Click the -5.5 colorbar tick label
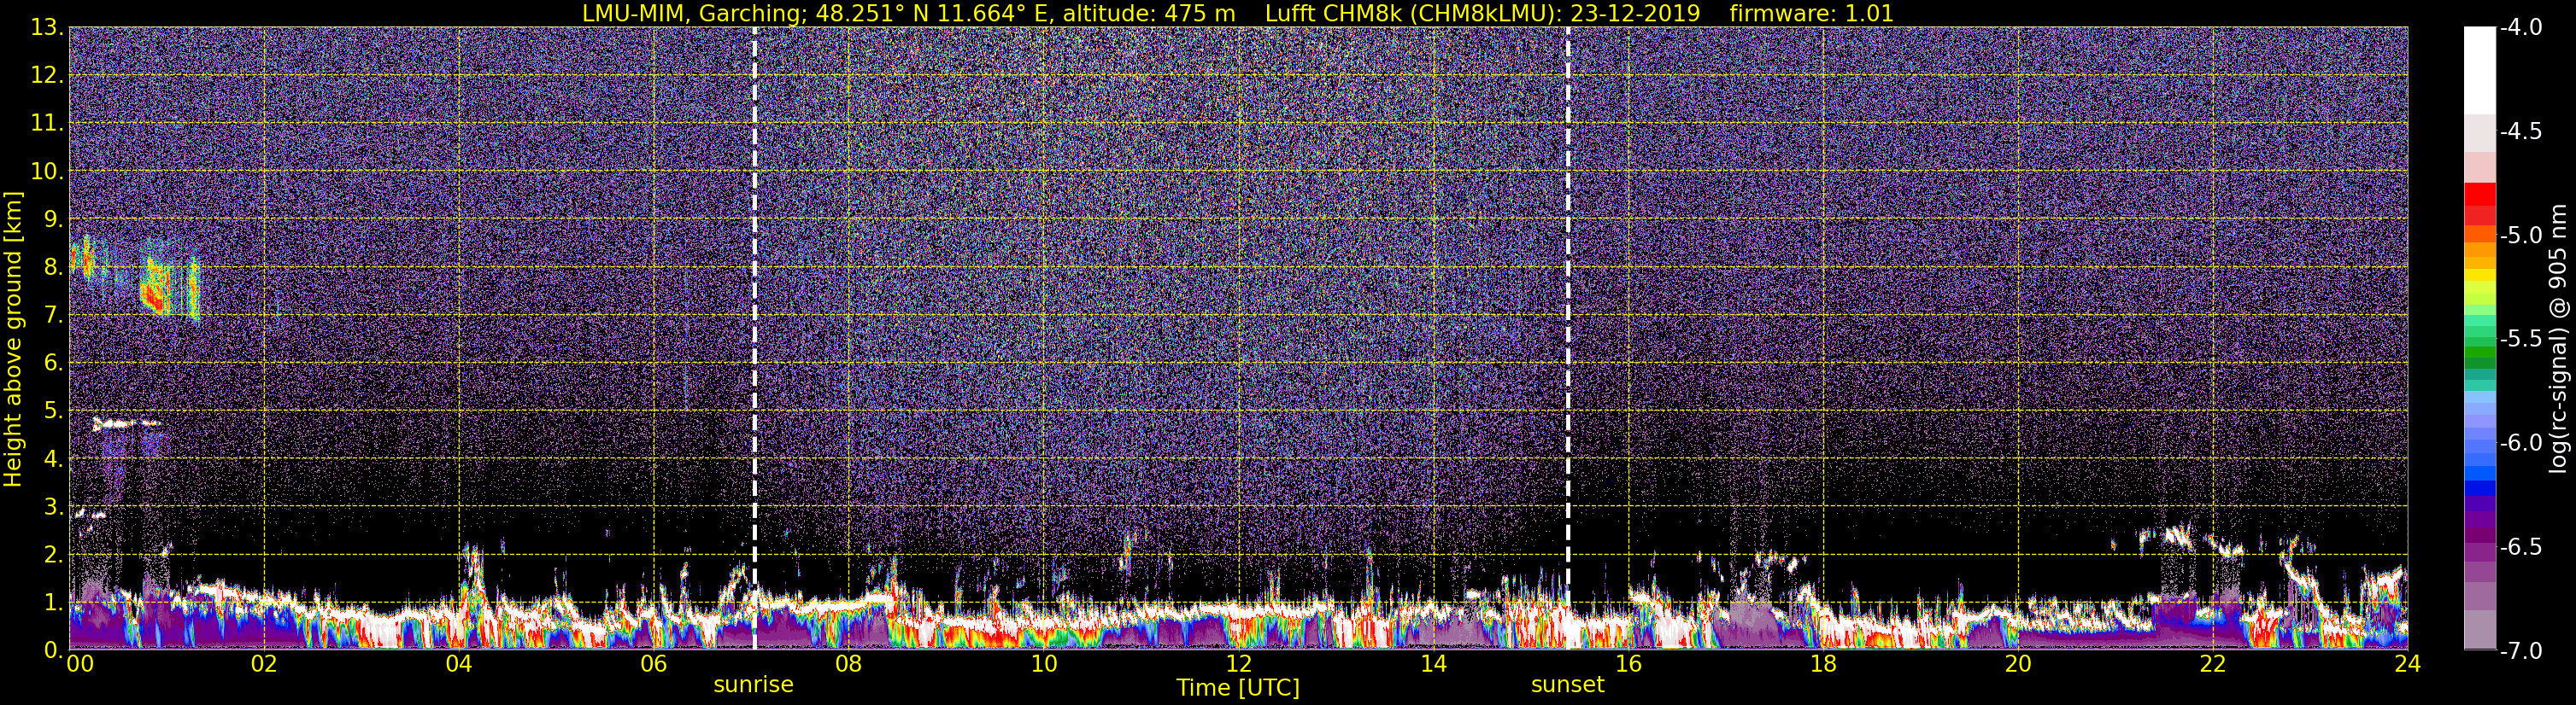This screenshot has width=2576, height=705. pos(2518,340)
